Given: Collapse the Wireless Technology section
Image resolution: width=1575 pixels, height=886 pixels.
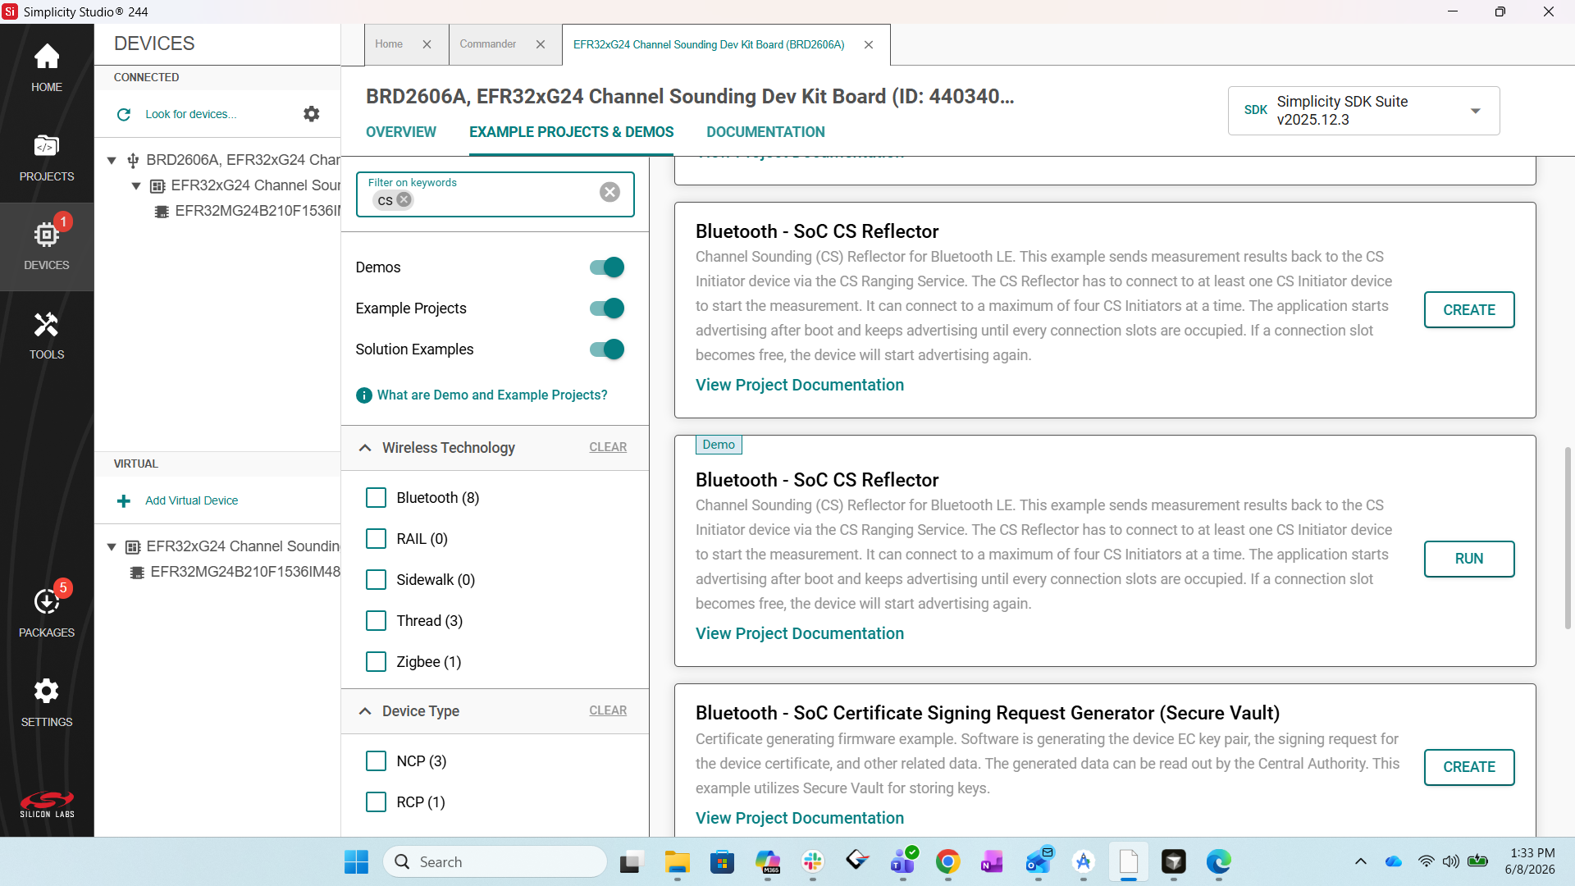Looking at the screenshot, I should (365, 448).
